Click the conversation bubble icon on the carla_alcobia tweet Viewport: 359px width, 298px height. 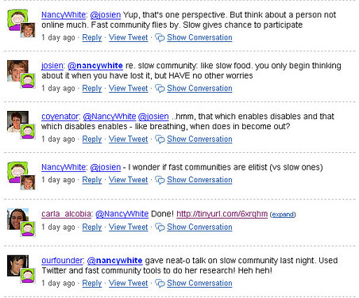tap(160, 227)
